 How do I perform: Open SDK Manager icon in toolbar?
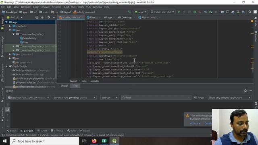pos(243,12)
